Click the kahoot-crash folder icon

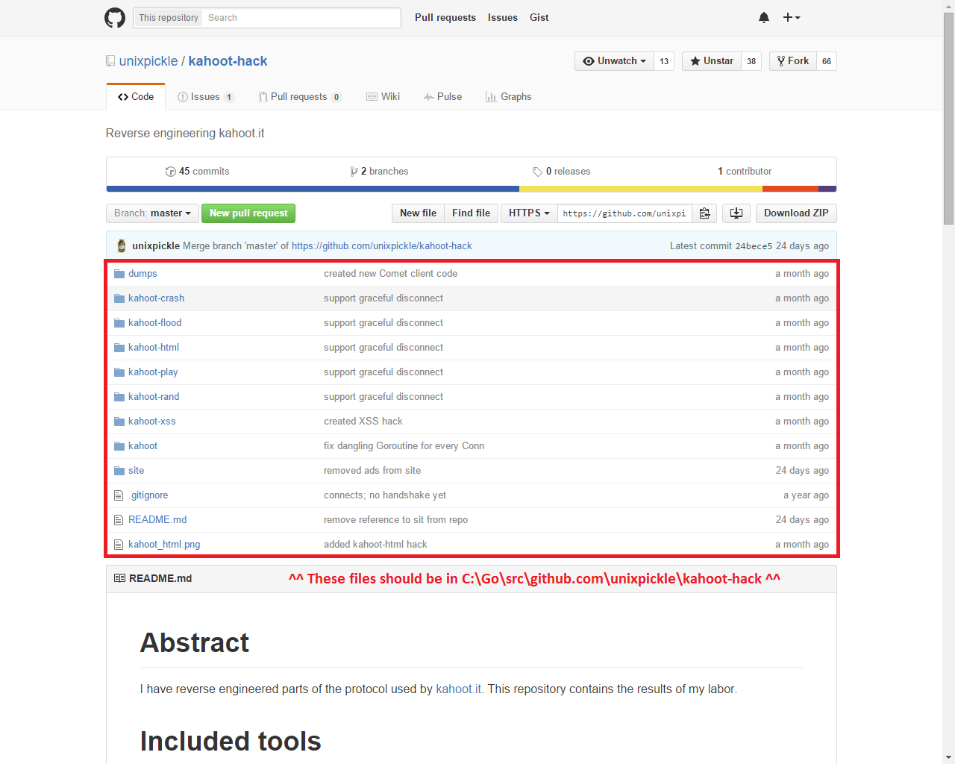pos(119,298)
